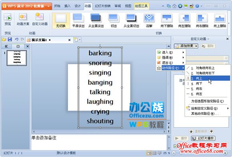The width and height of the screenshot is (232, 157).
Task: Click the blue globe icon in title bar
Action: (x=180, y=6)
